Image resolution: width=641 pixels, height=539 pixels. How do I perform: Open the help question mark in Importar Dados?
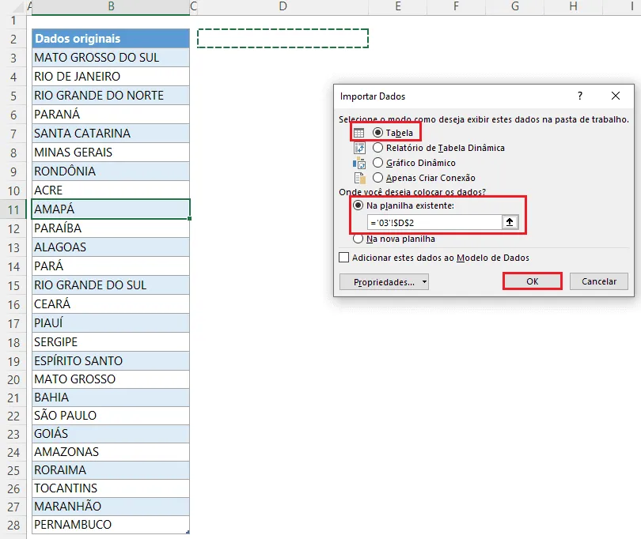[x=580, y=96]
